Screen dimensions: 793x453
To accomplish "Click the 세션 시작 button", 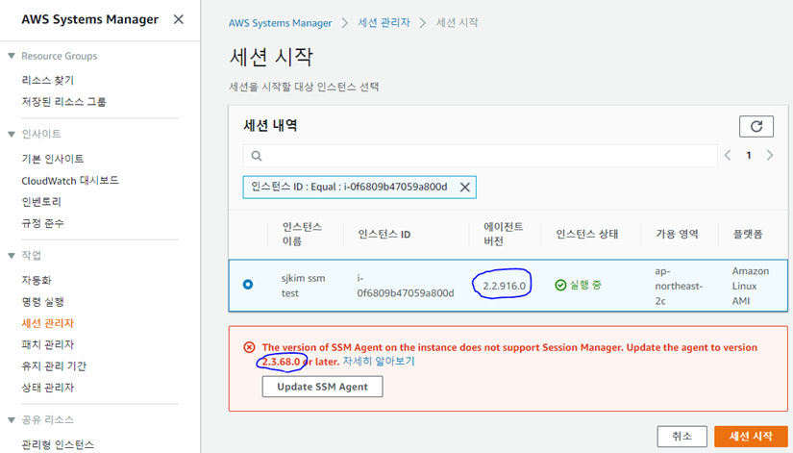I will [x=751, y=437].
